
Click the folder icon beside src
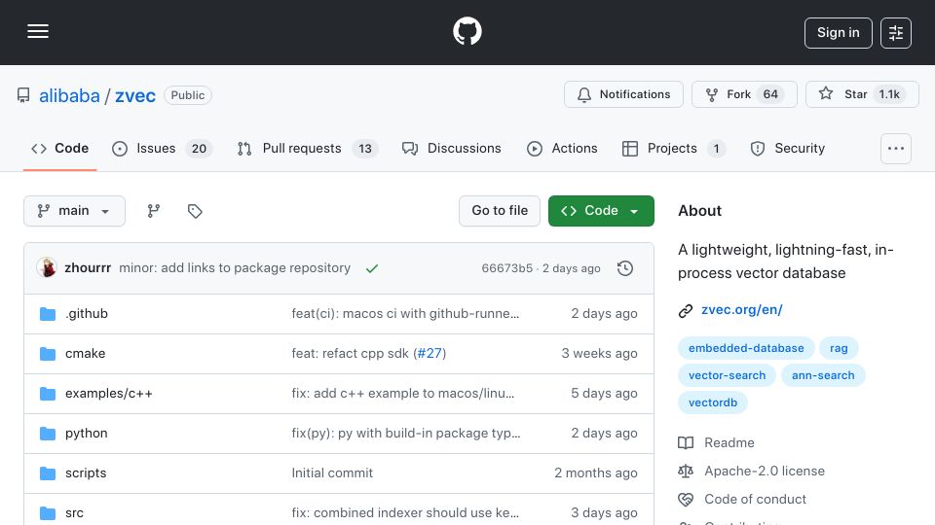tap(48, 513)
